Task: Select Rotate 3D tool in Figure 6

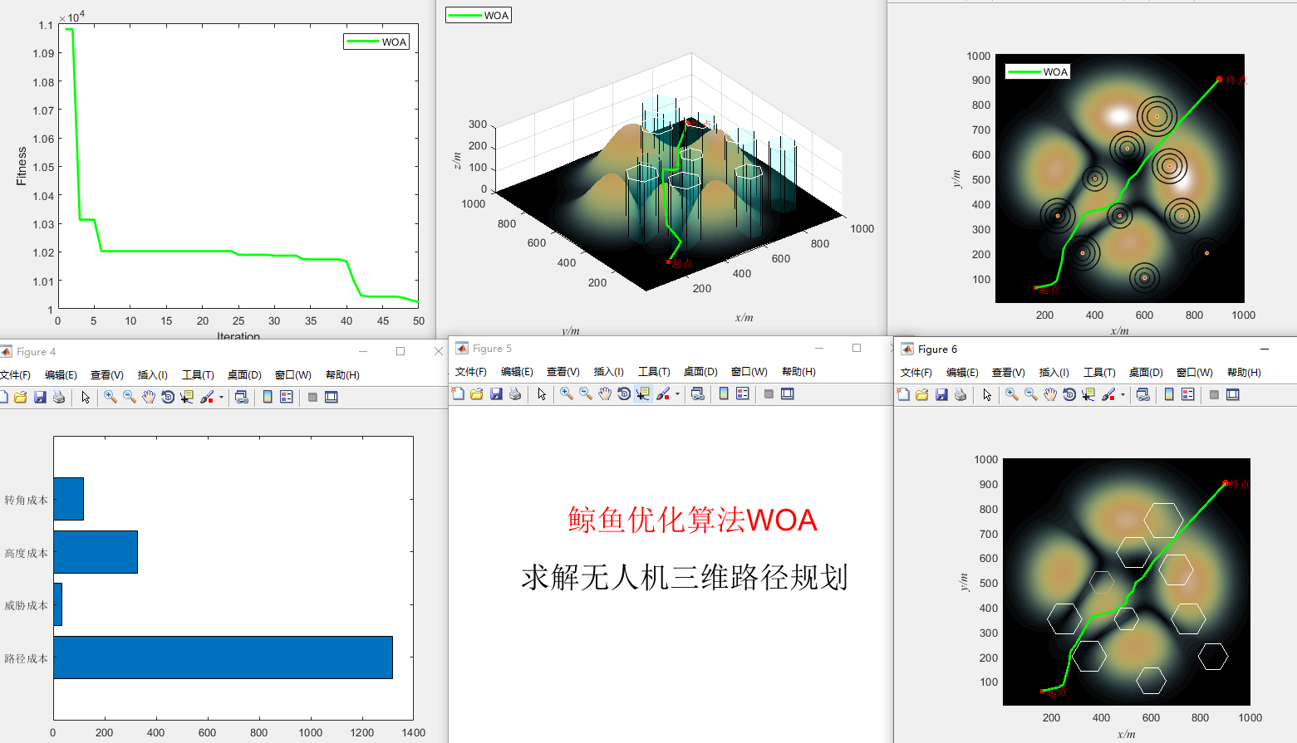Action: coord(1069,395)
